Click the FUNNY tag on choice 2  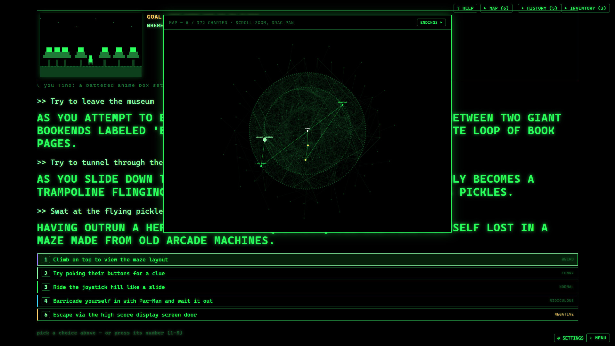(x=568, y=273)
